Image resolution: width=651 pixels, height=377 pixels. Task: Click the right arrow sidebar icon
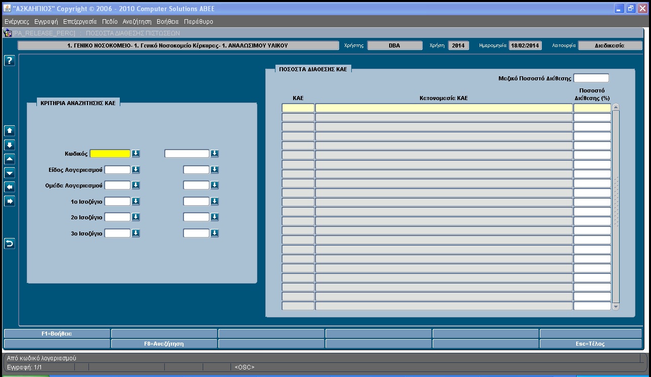coord(9,201)
